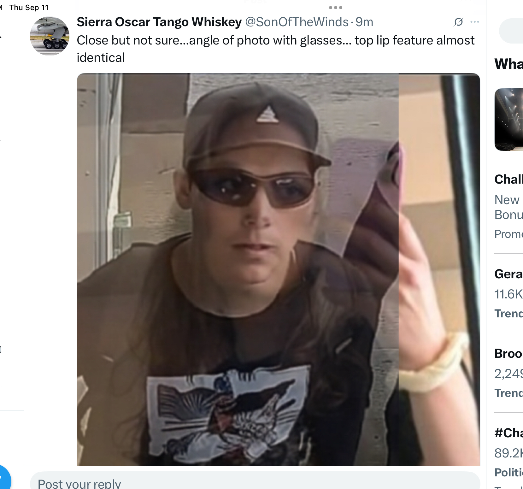Open the promoted New Bonu item
523x489 pixels.
[x=508, y=207]
